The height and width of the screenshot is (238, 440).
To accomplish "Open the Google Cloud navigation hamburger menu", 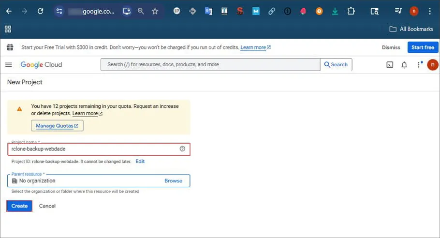I will pos(8,65).
